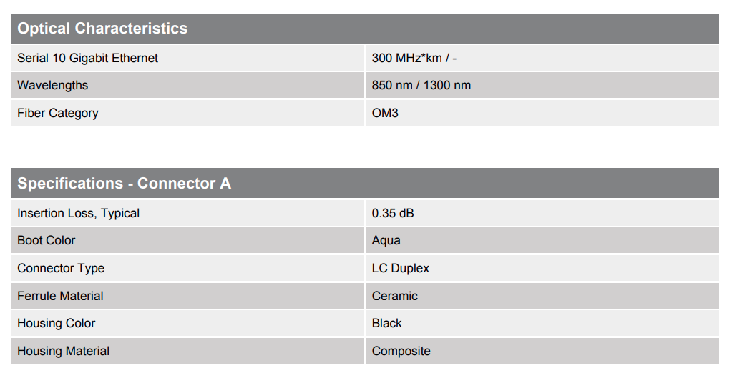Select the Insertion Loss, Typical label
732x383 pixels.
click(79, 214)
